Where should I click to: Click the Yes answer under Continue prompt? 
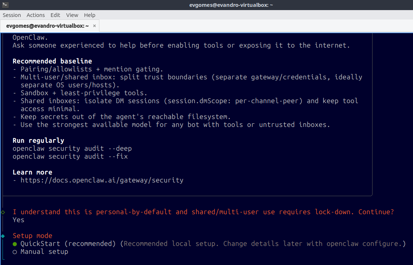(18, 220)
